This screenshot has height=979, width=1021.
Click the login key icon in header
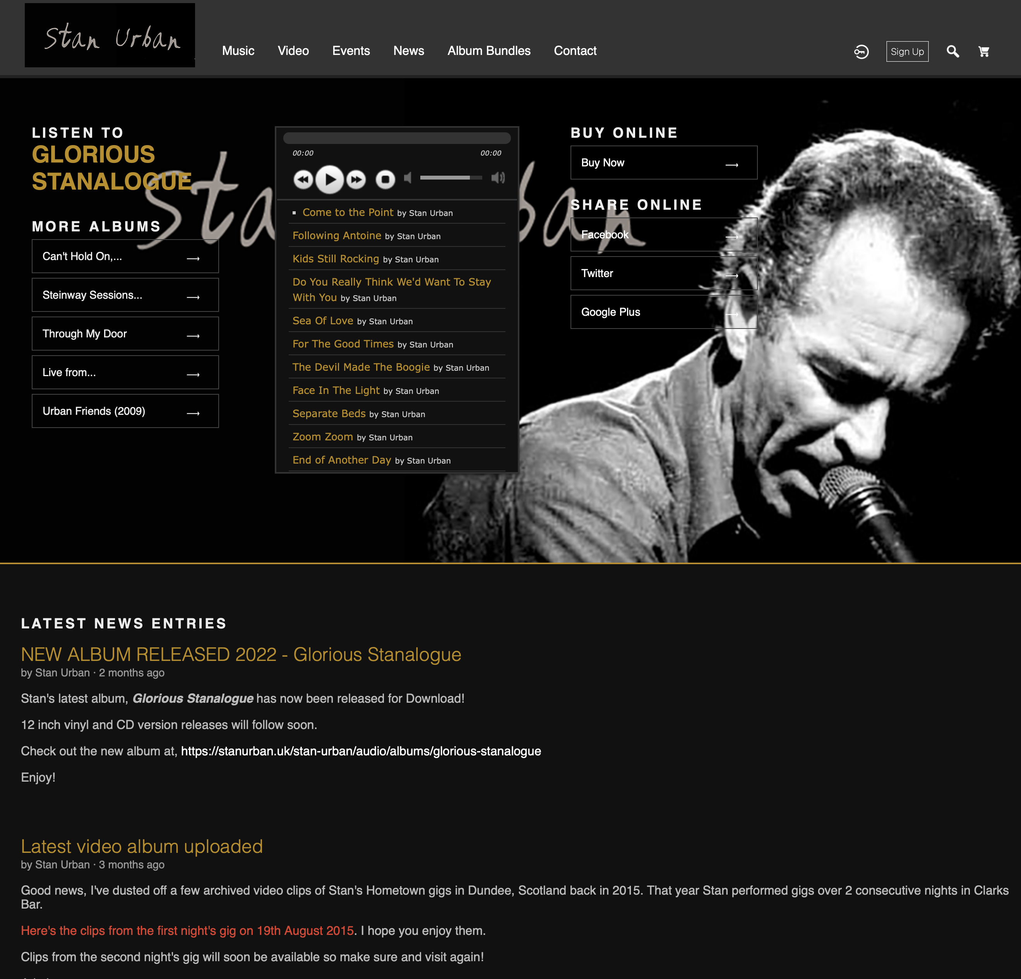point(861,51)
